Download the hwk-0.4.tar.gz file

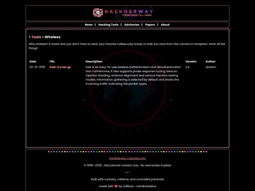tap(60, 67)
